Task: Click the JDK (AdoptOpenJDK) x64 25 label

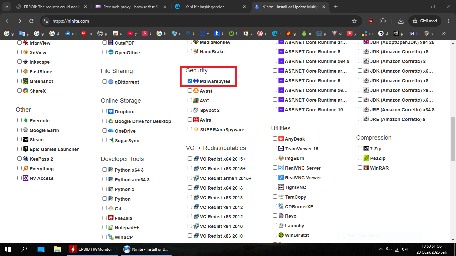Action: 402,42
